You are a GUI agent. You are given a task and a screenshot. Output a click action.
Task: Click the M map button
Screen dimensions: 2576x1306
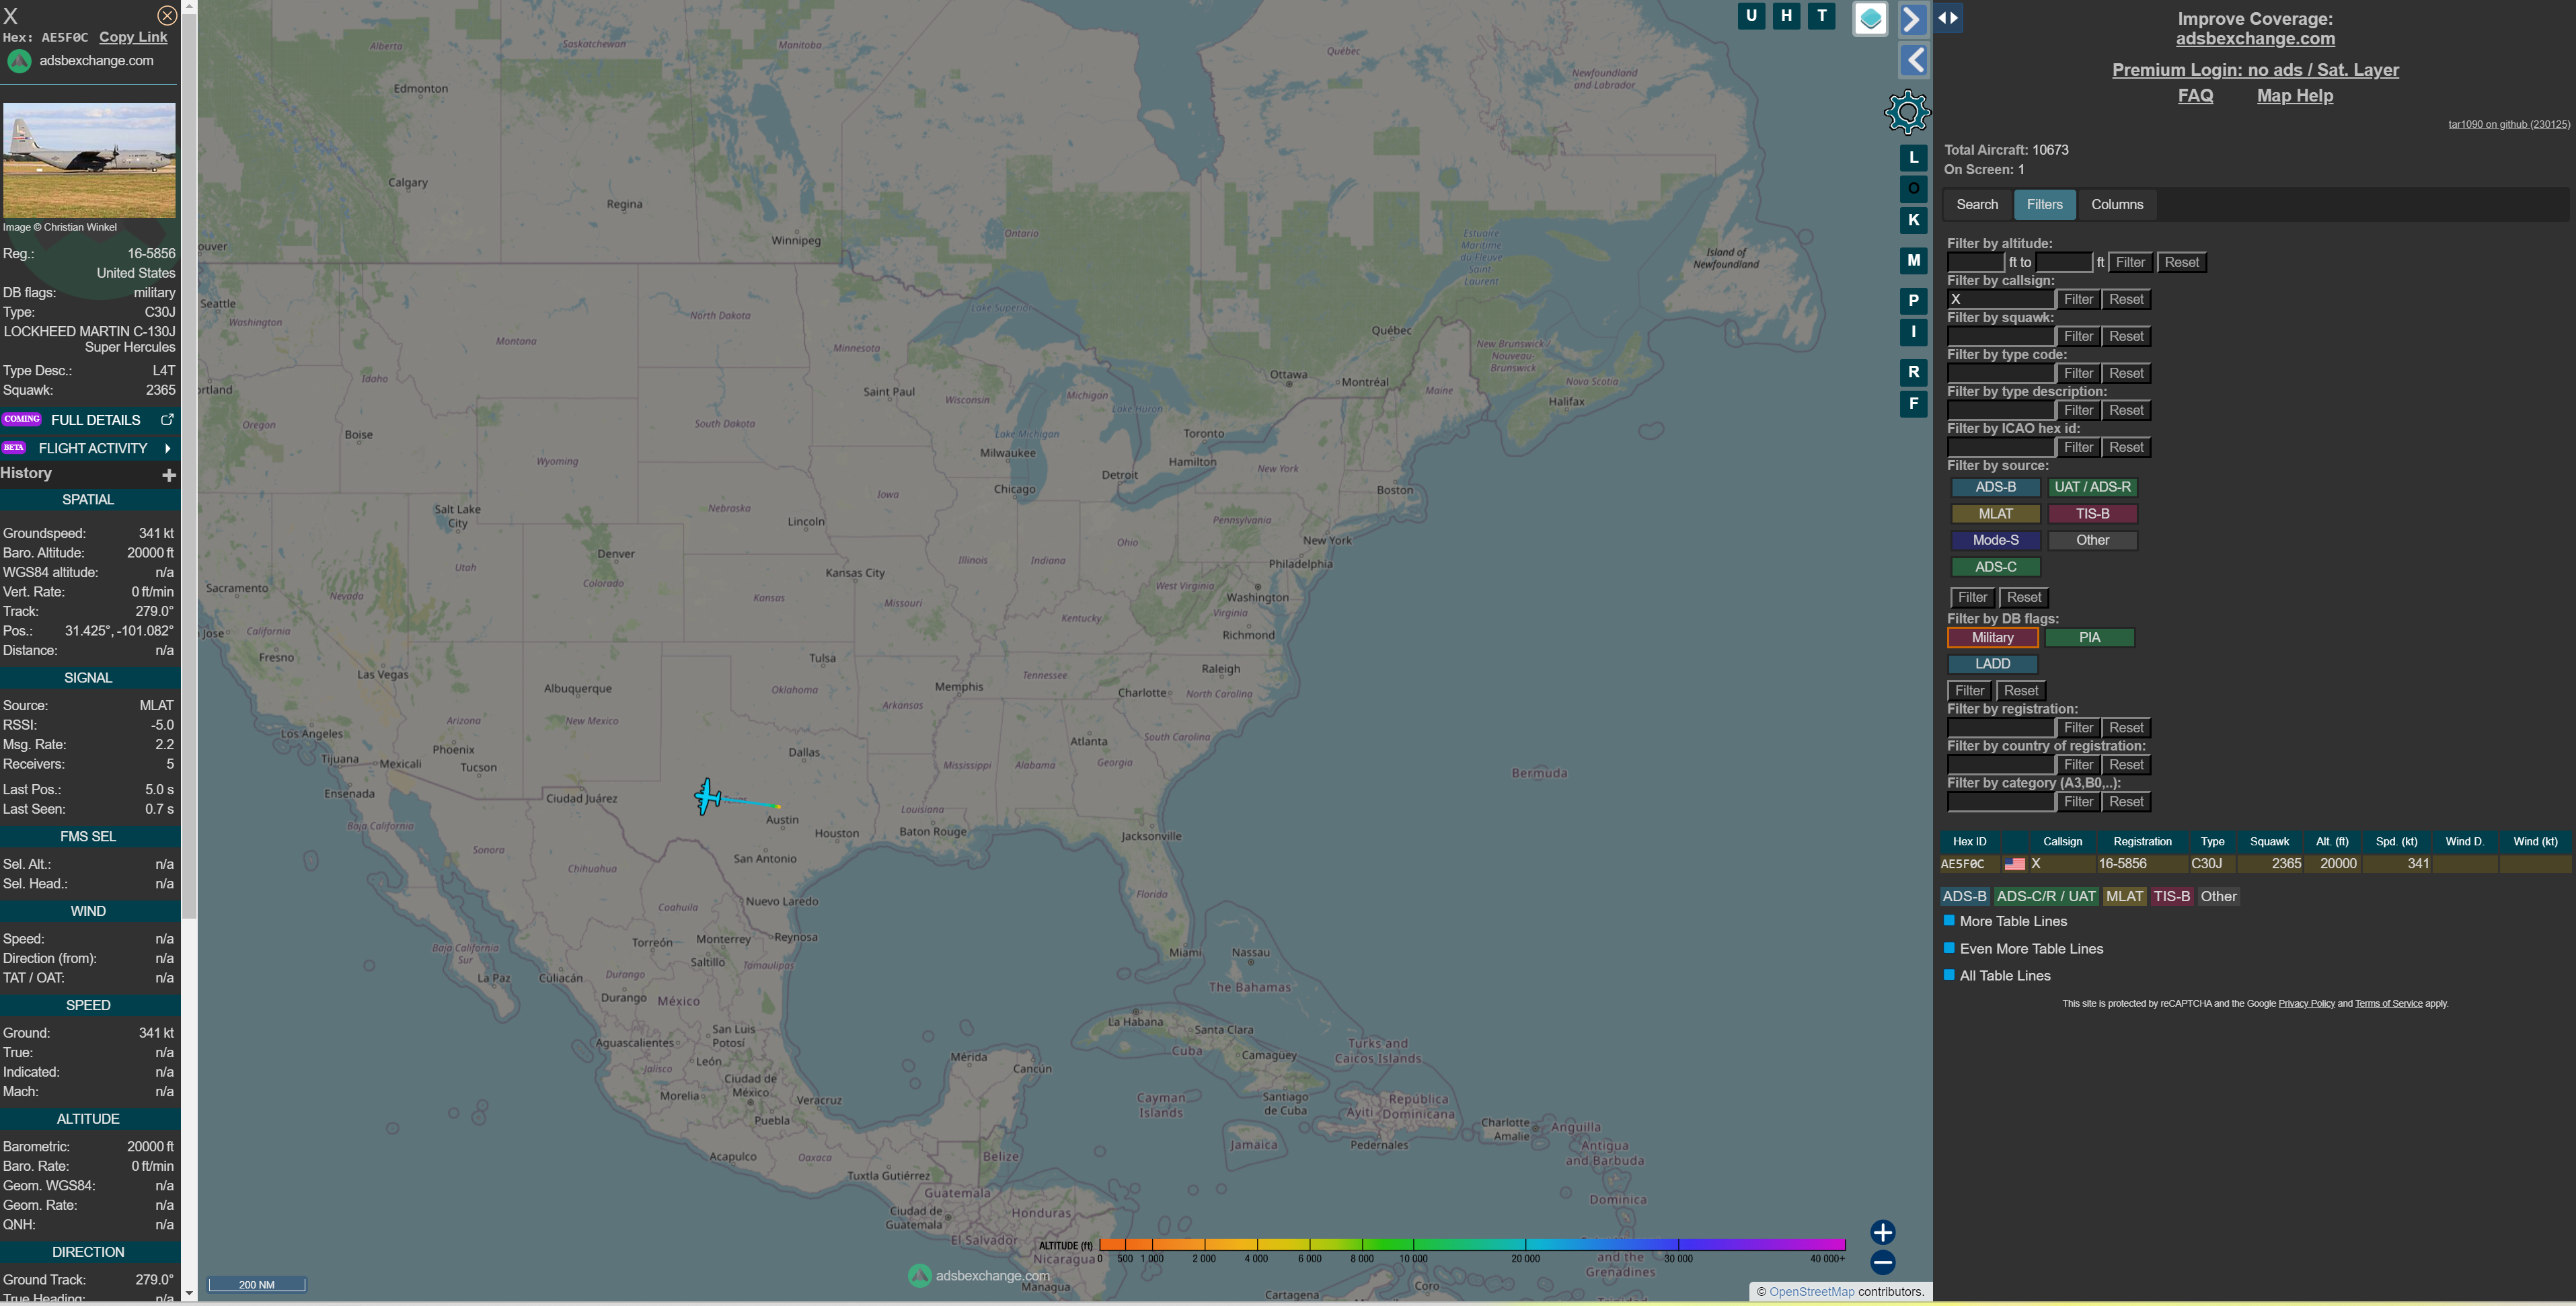coord(1913,261)
